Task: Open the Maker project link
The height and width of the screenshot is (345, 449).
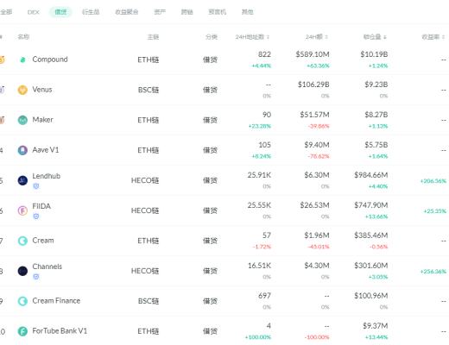Action: pos(42,120)
